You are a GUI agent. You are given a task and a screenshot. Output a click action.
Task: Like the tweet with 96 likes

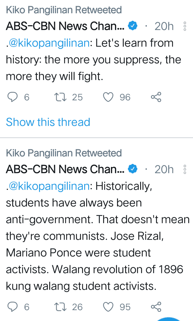[108, 97]
